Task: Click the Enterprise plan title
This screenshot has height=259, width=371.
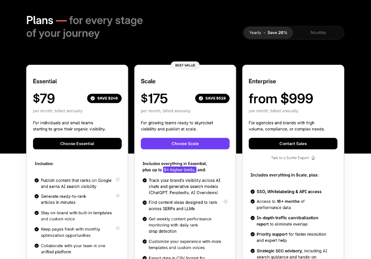Action: pyautogui.click(x=262, y=81)
